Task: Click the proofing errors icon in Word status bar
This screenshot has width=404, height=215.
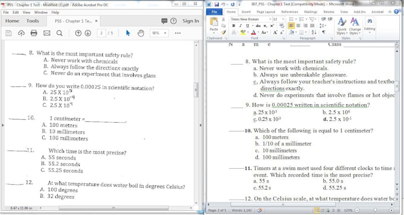Action: point(260,210)
